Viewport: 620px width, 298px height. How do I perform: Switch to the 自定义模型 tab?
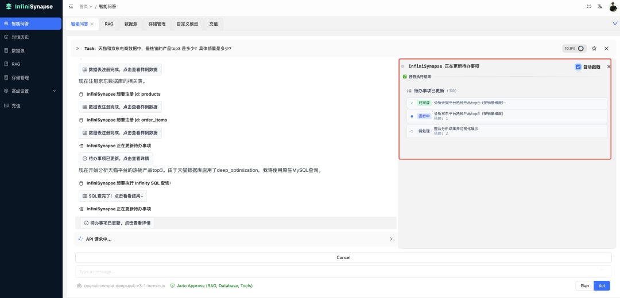187,24
